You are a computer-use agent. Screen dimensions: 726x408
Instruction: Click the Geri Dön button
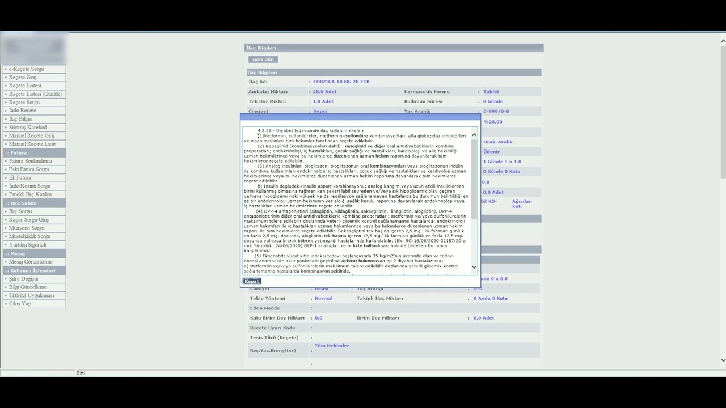tap(263, 59)
